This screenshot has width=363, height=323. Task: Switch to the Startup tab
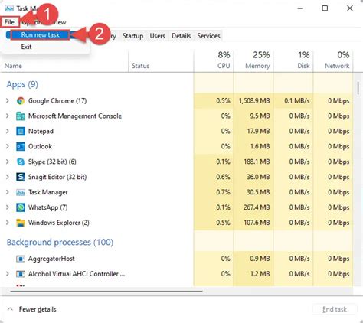pyautogui.click(x=132, y=36)
